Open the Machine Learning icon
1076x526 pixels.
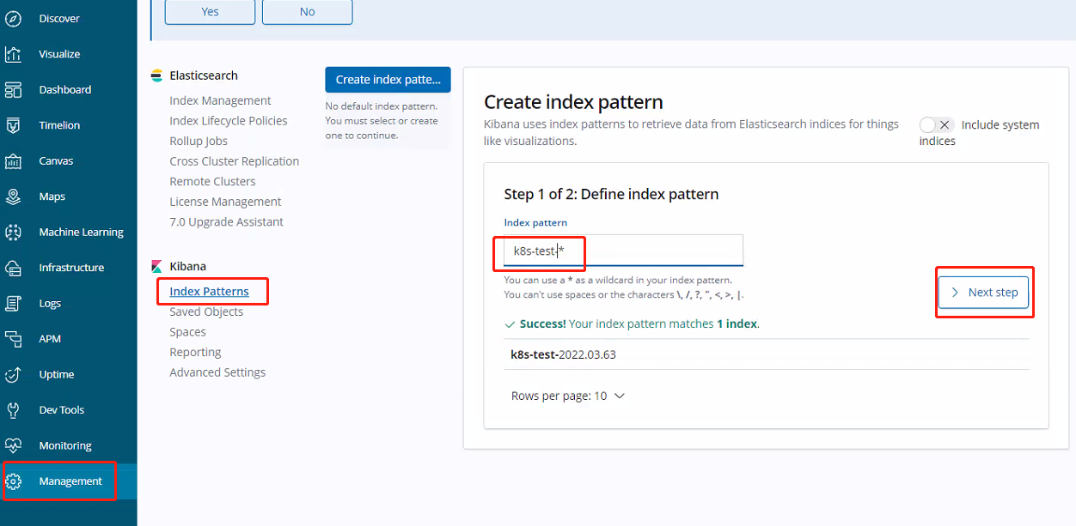pyautogui.click(x=13, y=232)
